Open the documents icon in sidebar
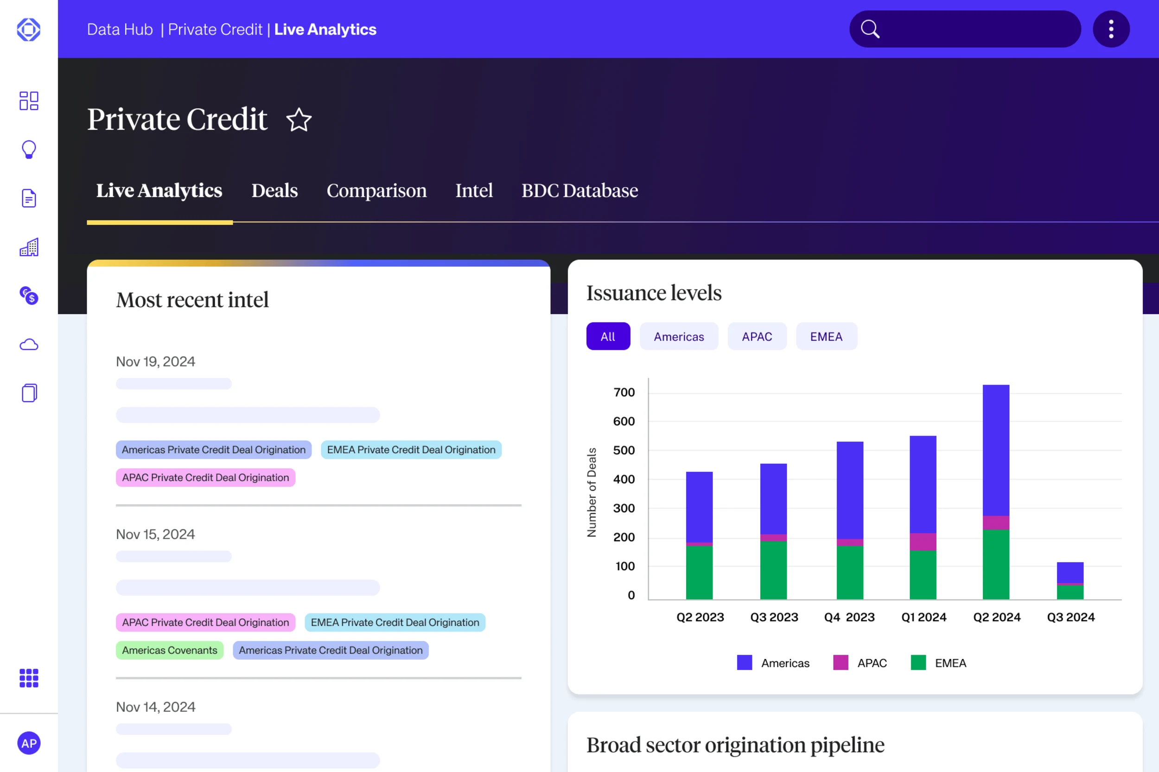The width and height of the screenshot is (1159, 772). tap(29, 198)
